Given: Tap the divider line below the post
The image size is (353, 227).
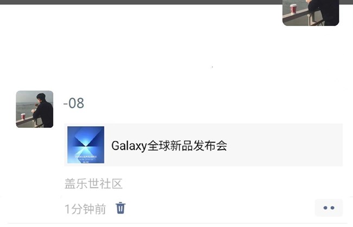Looking at the screenshot, I should (178, 223).
